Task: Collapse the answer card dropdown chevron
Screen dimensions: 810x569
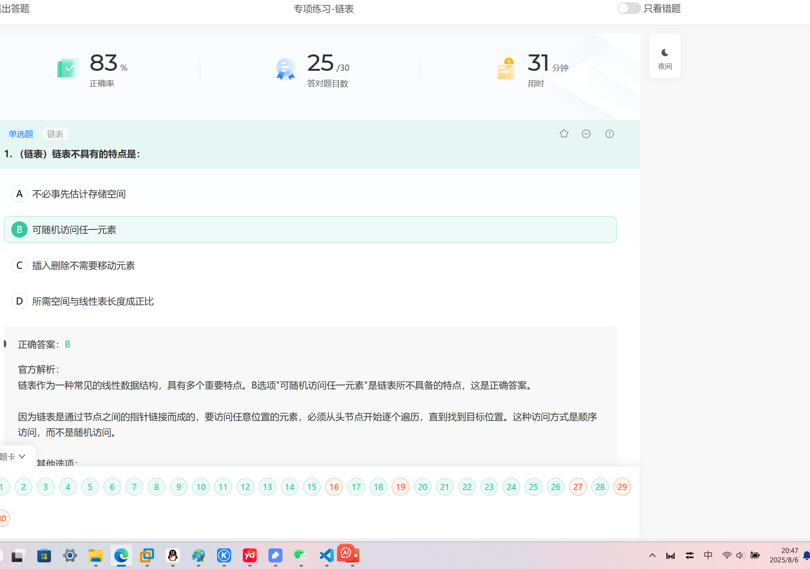Action: 22,456
